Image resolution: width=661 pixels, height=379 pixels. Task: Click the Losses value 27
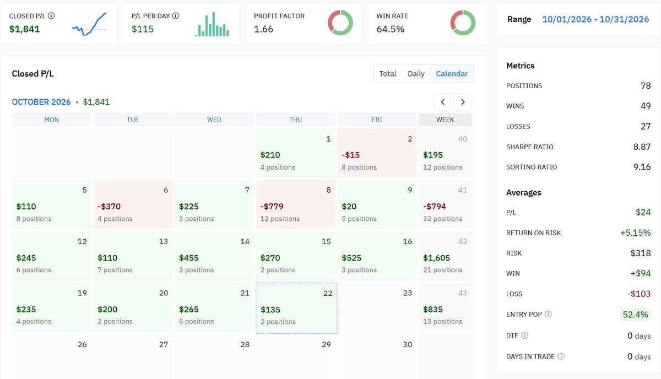coord(646,126)
